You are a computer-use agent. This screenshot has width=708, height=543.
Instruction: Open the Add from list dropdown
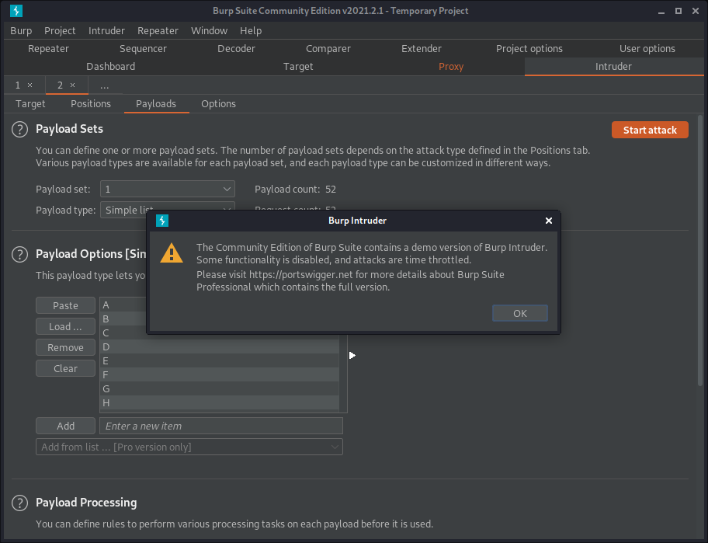(189, 447)
